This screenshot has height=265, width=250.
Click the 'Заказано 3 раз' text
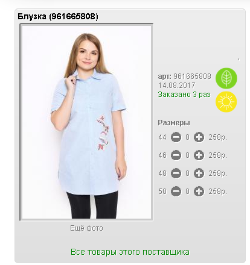(184, 95)
